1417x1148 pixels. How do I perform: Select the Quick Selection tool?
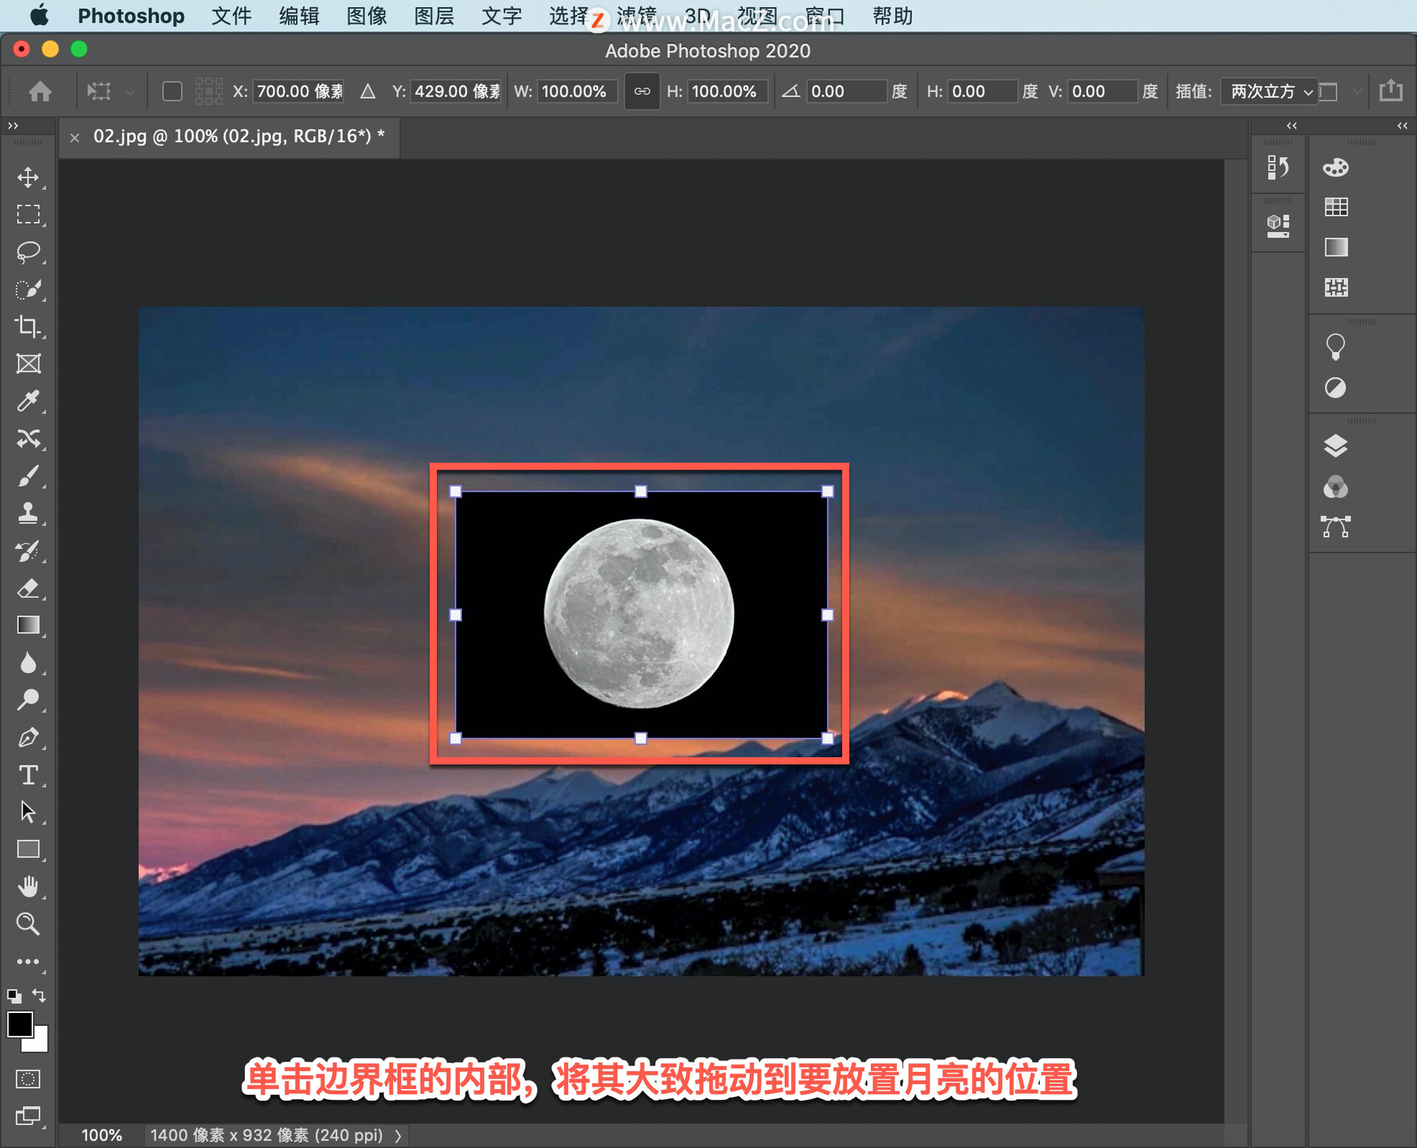tap(28, 289)
